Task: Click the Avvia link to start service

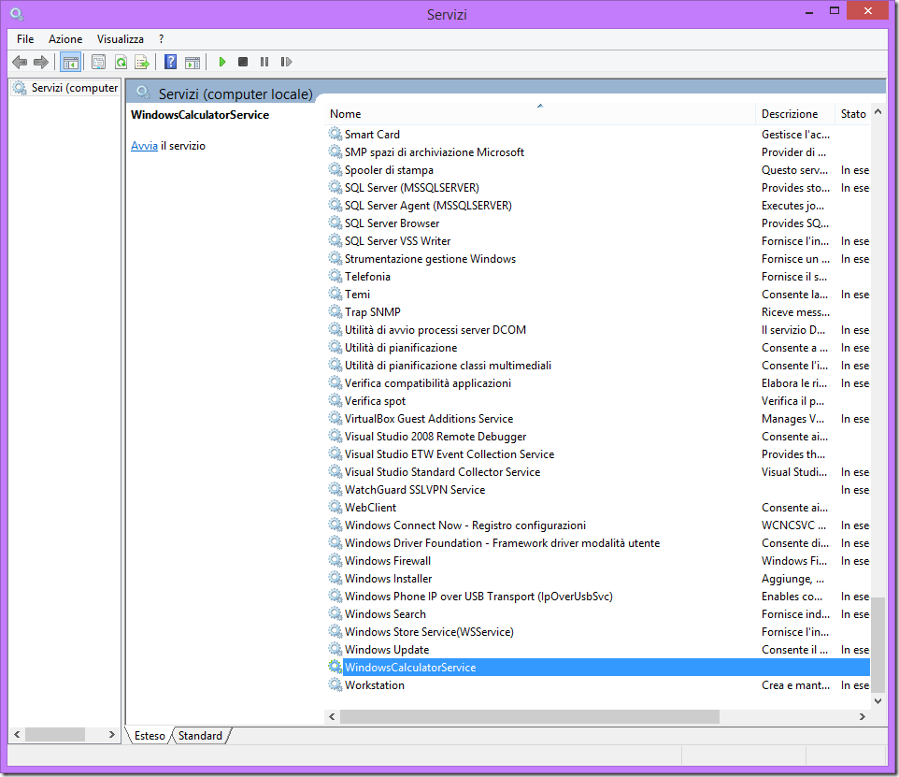Action: click(144, 146)
